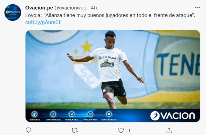206x135 pixels.
Task: Click the Twitter bird icon in banner
Action: tap(72, 114)
